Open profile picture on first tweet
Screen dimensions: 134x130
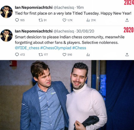6,12
